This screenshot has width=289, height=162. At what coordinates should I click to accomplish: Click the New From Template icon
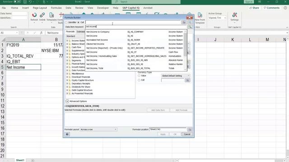point(200,15)
